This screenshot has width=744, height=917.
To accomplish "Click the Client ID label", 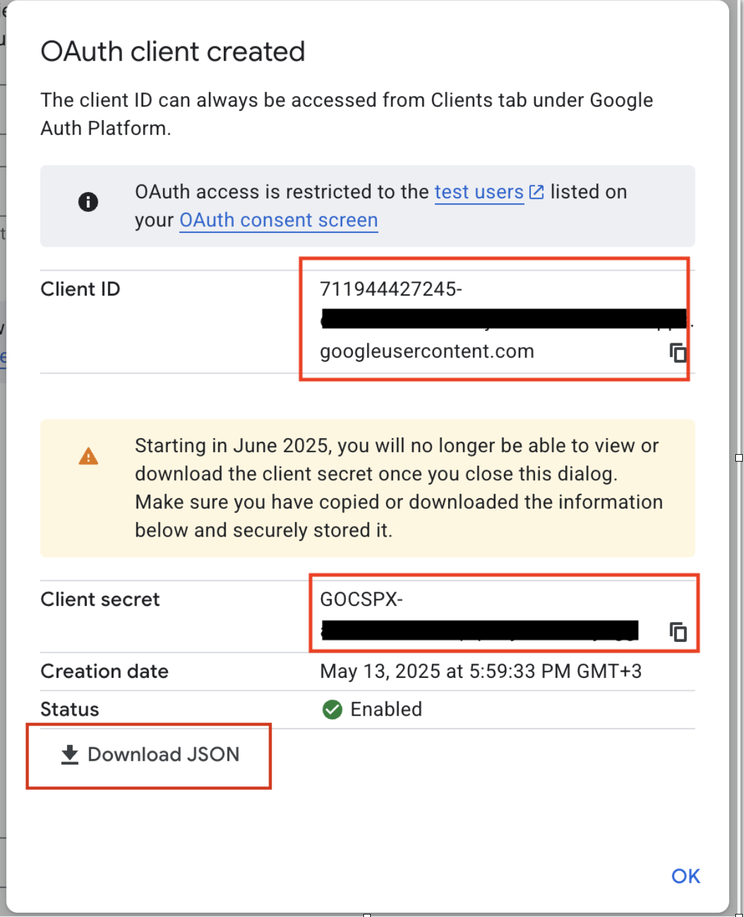I will [x=81, y=289].
